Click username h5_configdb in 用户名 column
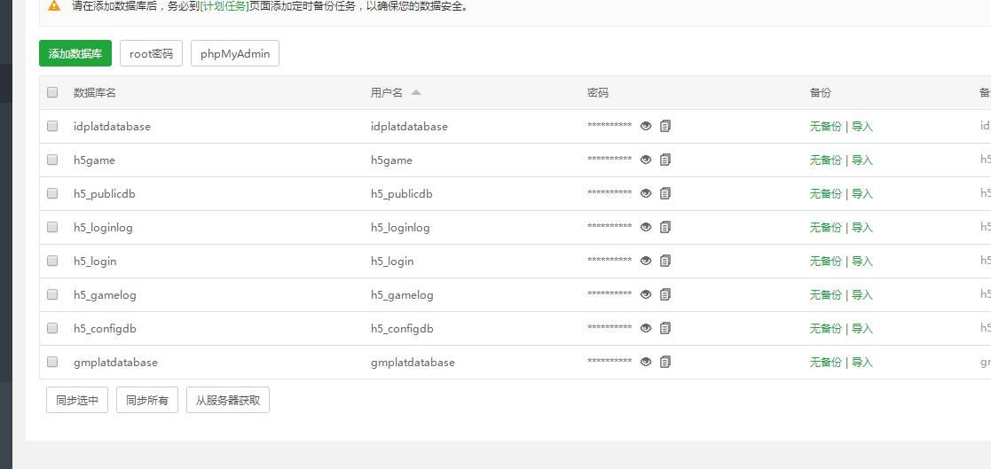Image resolution: width=991 pixels, height=469 pixels. 402,328
